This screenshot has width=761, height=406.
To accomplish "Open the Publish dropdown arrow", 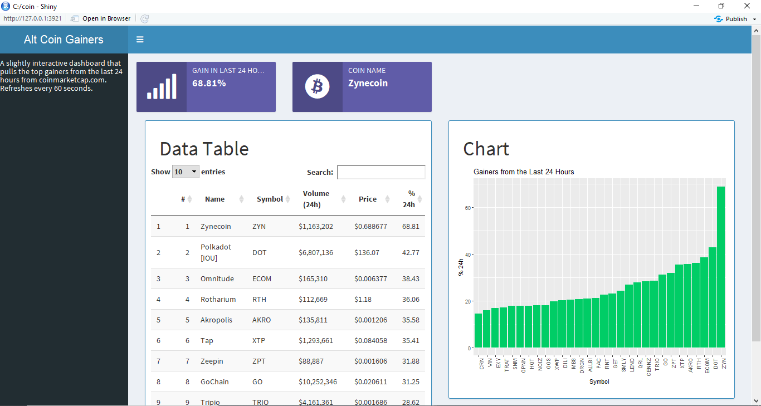I will [755, 19].
